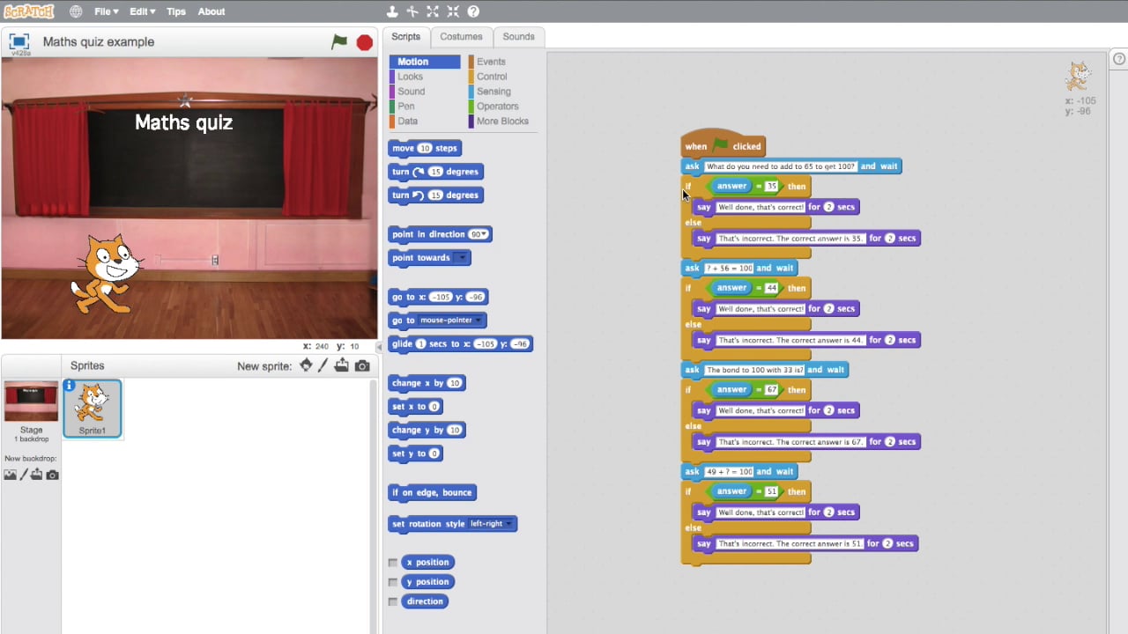The height and width of the screenshot is (634, 1128).
Task: Choose a new backdrop from the library
Action: point(10,475)
